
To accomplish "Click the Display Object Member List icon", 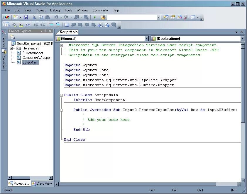I will 7,25.
